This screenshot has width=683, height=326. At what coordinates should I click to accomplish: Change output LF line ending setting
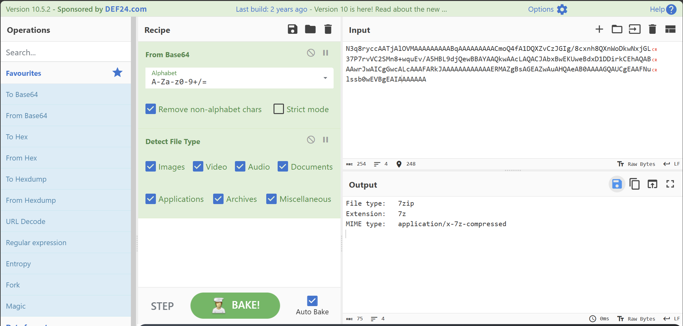672,319
